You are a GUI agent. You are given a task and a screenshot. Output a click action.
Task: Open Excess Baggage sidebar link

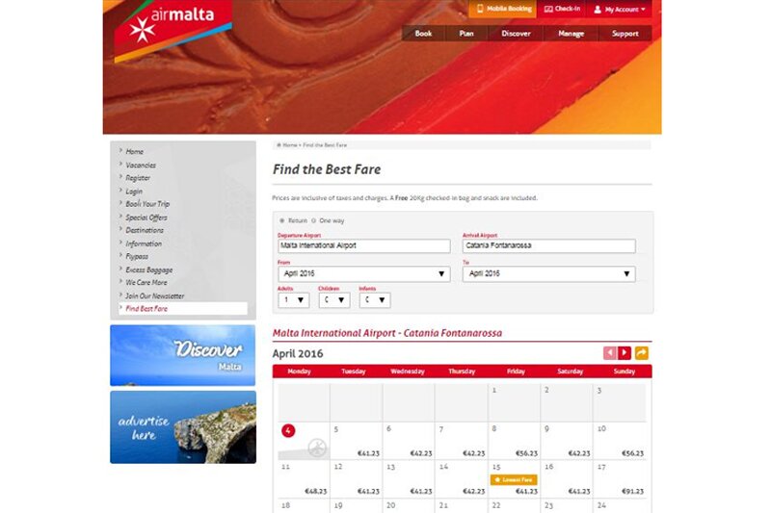click(149, 269)
